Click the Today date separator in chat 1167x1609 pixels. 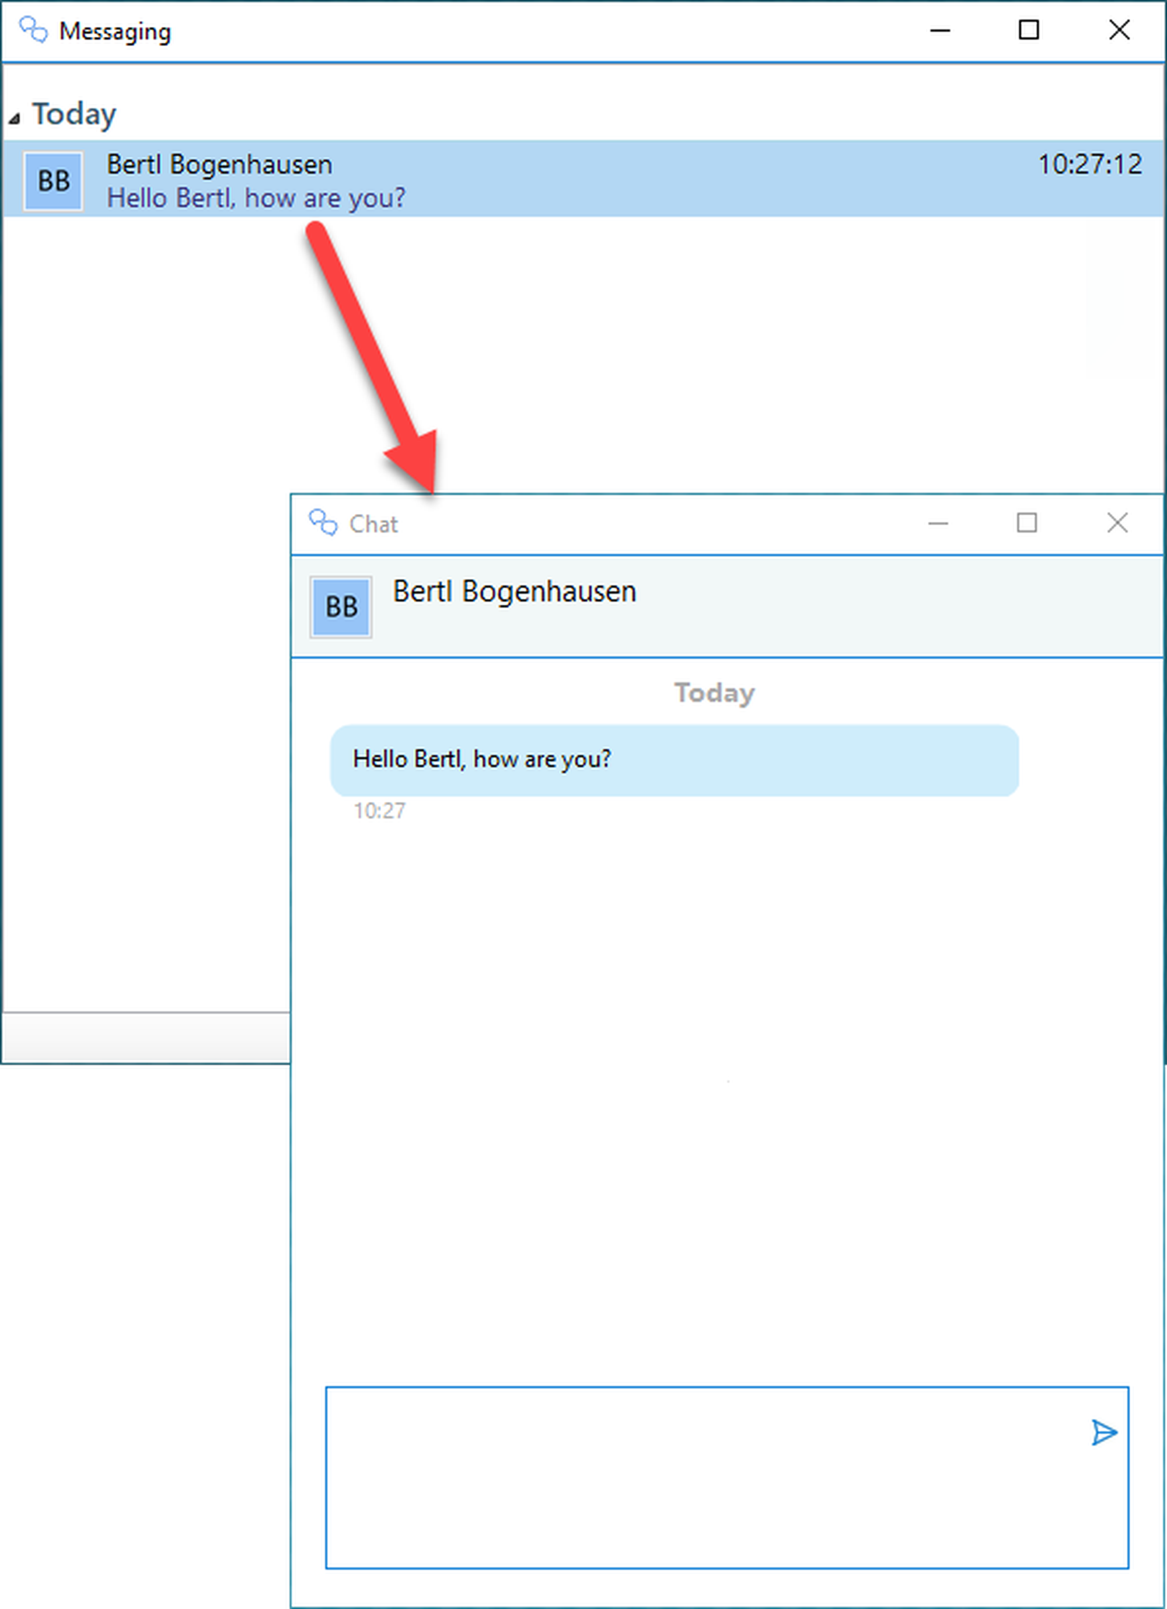[714, 693]
